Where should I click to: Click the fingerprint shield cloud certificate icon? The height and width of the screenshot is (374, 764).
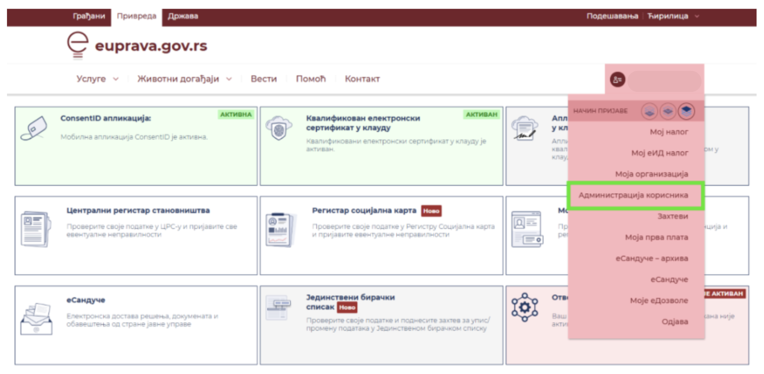click(279, 127)
